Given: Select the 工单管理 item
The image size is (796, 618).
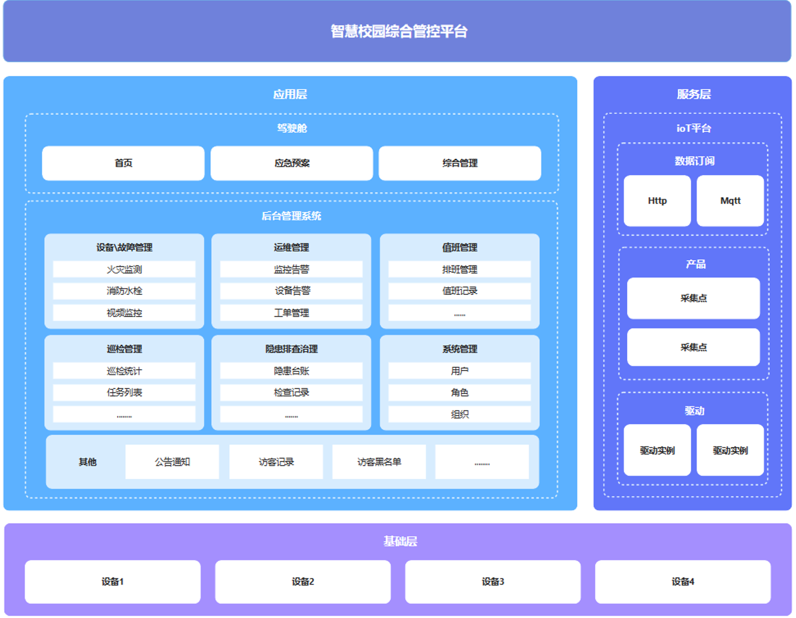Looking at the screenshot, I should [x=292, y=313].
